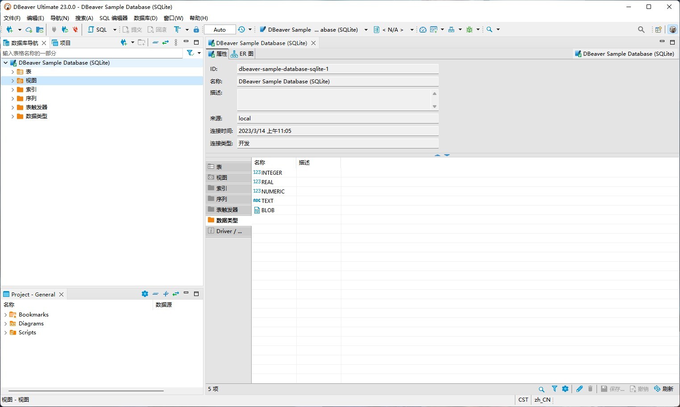Click the Open Perspective icon at top right
This screenshot has width=680, height=407.
(658, 29)
